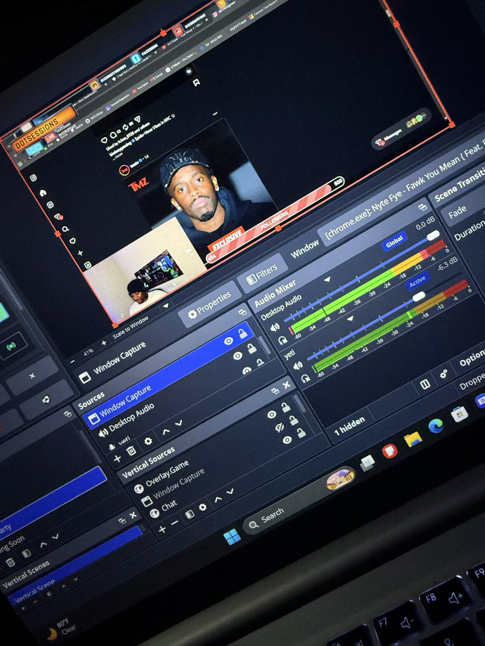Expand the yeti mixer triangle menu

tap(350, 319)
